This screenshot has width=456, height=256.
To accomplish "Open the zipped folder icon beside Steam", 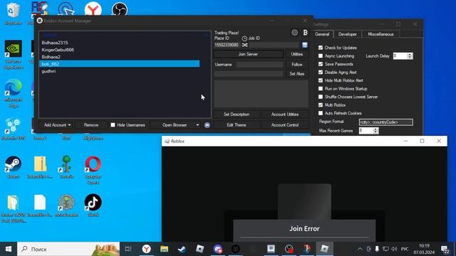I will point(40,167).
